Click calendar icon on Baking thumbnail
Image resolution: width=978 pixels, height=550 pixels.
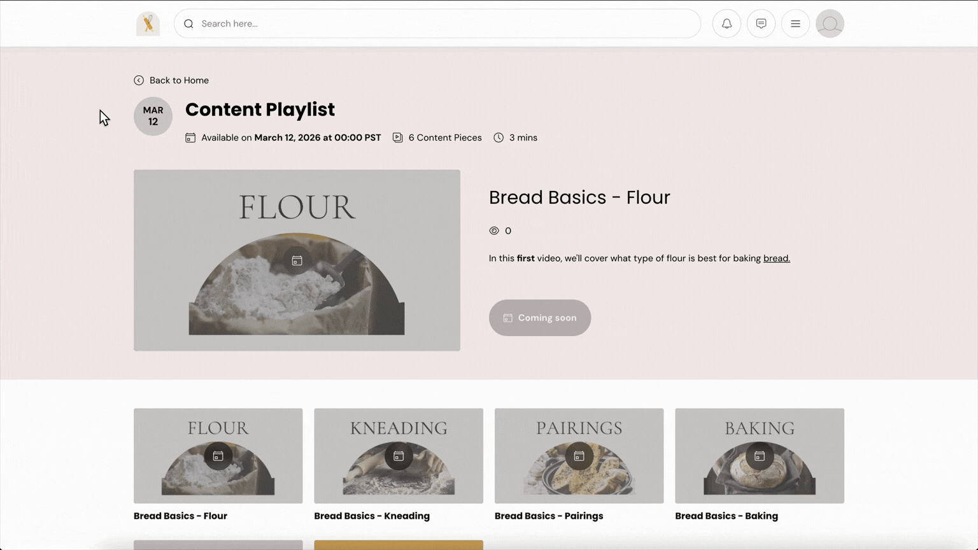pos(760,456)
